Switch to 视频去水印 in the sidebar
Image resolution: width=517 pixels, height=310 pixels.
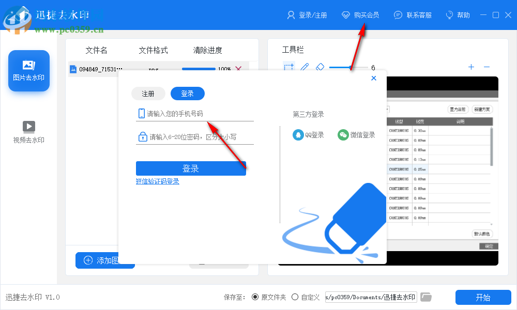(28, 131)
